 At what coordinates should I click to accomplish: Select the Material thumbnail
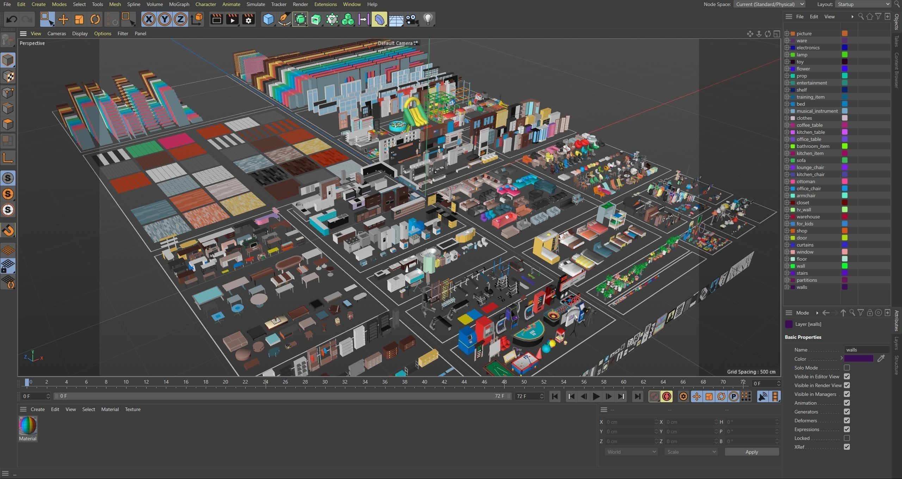point(28,426)
